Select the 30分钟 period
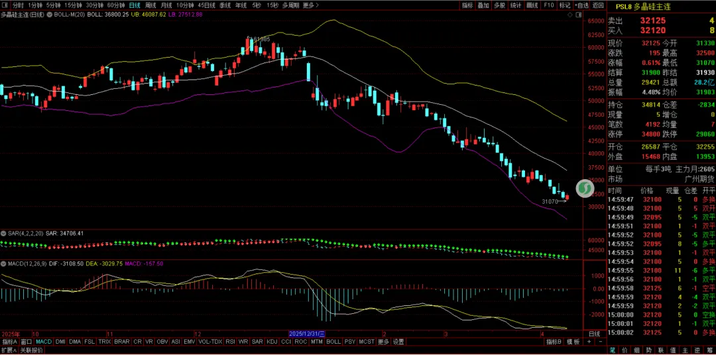Viewport: 716px width, 355px height. click(95, 5)
